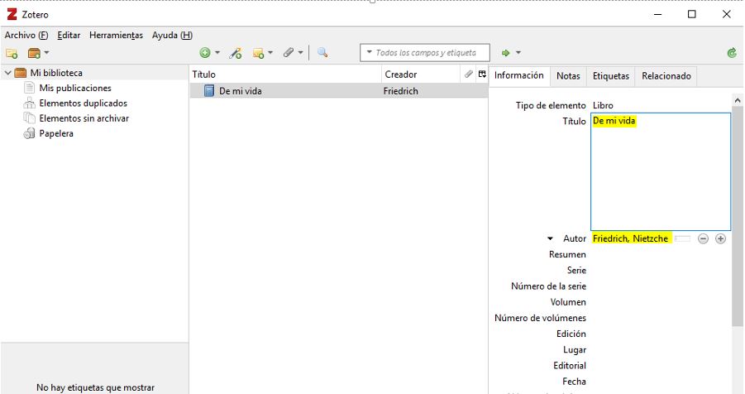
Task: Click Add Item by Identifier wand icon
Action: coord(236,53)
